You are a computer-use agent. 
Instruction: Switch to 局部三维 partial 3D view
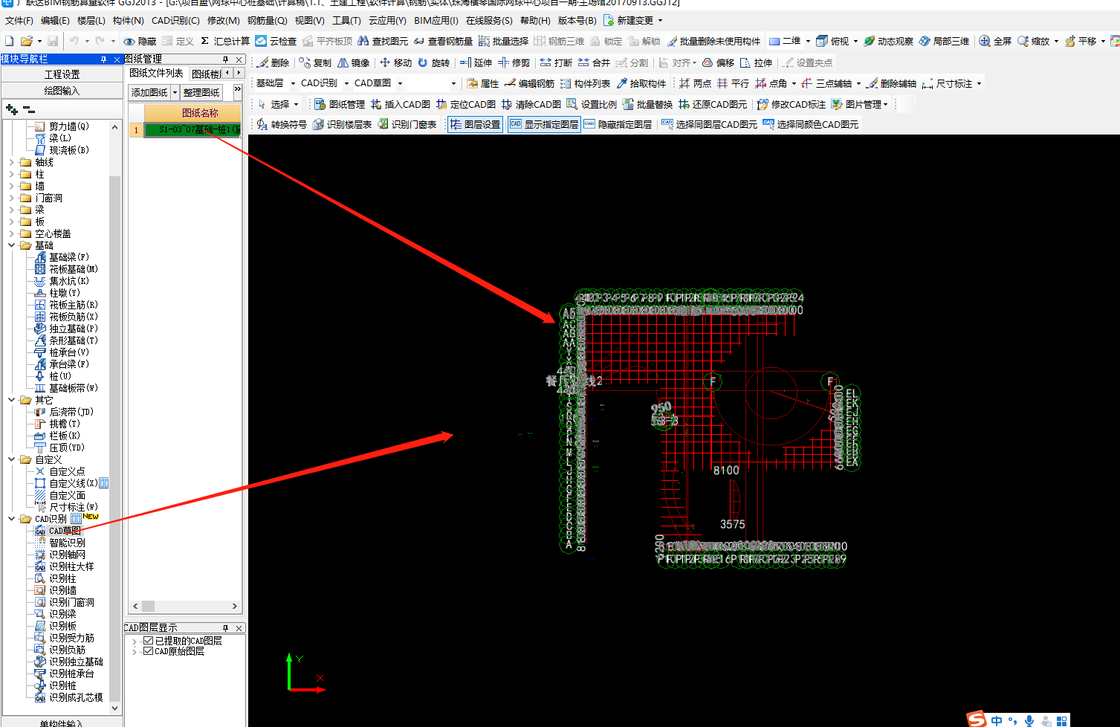pos(944,41)
